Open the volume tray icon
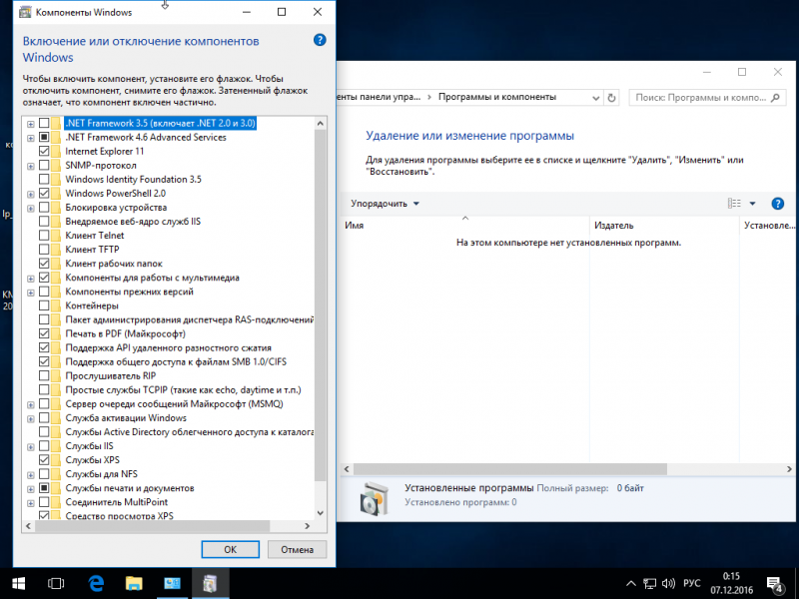The width and height of the screenshot is (799, 599). click(668, 584)
